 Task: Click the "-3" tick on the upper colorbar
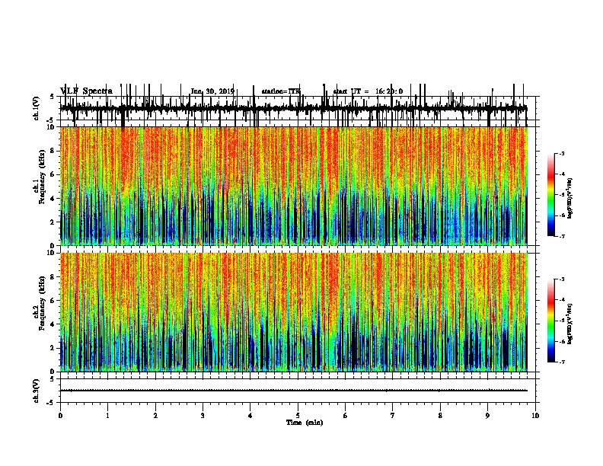(561, 154)
